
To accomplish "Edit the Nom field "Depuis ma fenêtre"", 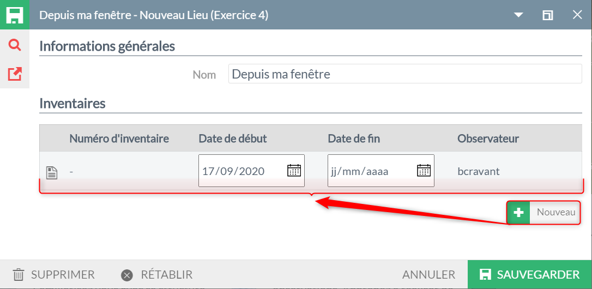I will 405,74.
